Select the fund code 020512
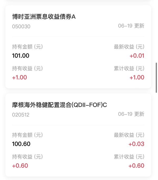This screenshot has width=158, height=180. (21, 115)
